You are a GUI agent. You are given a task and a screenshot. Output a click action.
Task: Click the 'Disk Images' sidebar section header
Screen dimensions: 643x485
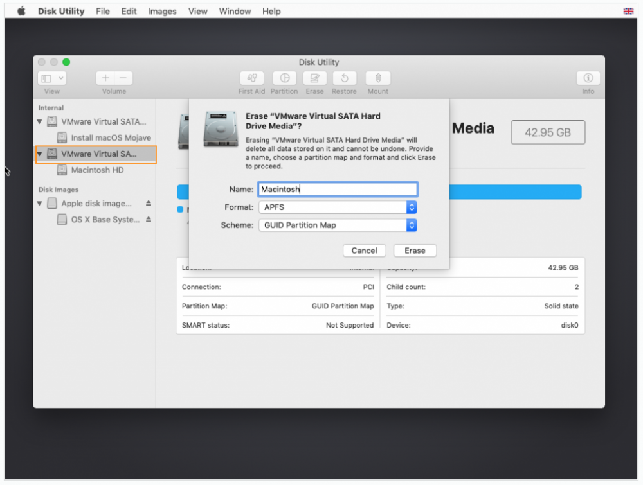point(59,190)
